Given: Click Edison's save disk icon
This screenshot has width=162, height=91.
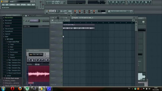Looking at the screenshot, I should coord(29,60).
